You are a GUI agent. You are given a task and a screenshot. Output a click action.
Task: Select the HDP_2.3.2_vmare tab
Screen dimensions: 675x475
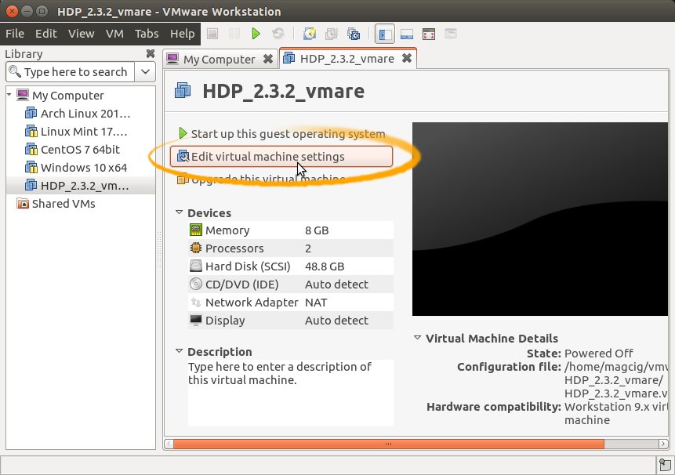(348, 59)
